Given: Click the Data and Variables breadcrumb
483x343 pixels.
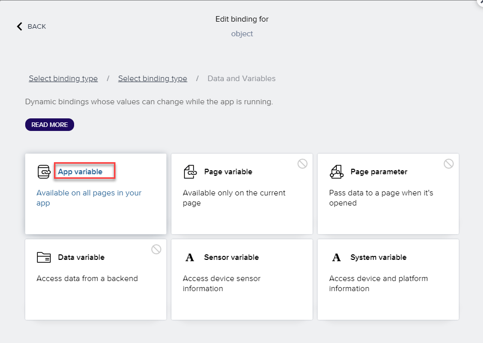Looking at the screenshot, I should [x=241, y=79].
